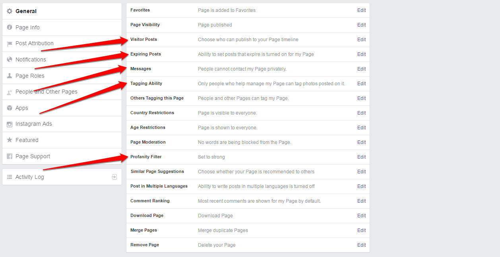Click the Page Support Facebook icon
Screen dimensions: 500x257
point(10,156)
